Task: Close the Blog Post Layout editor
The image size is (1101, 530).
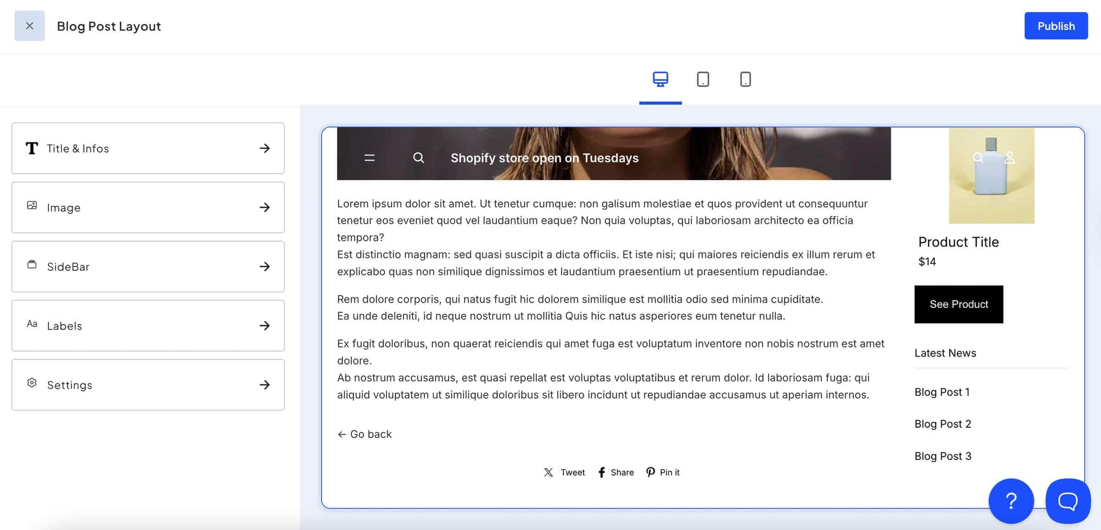Action: [x=29, y=26]
